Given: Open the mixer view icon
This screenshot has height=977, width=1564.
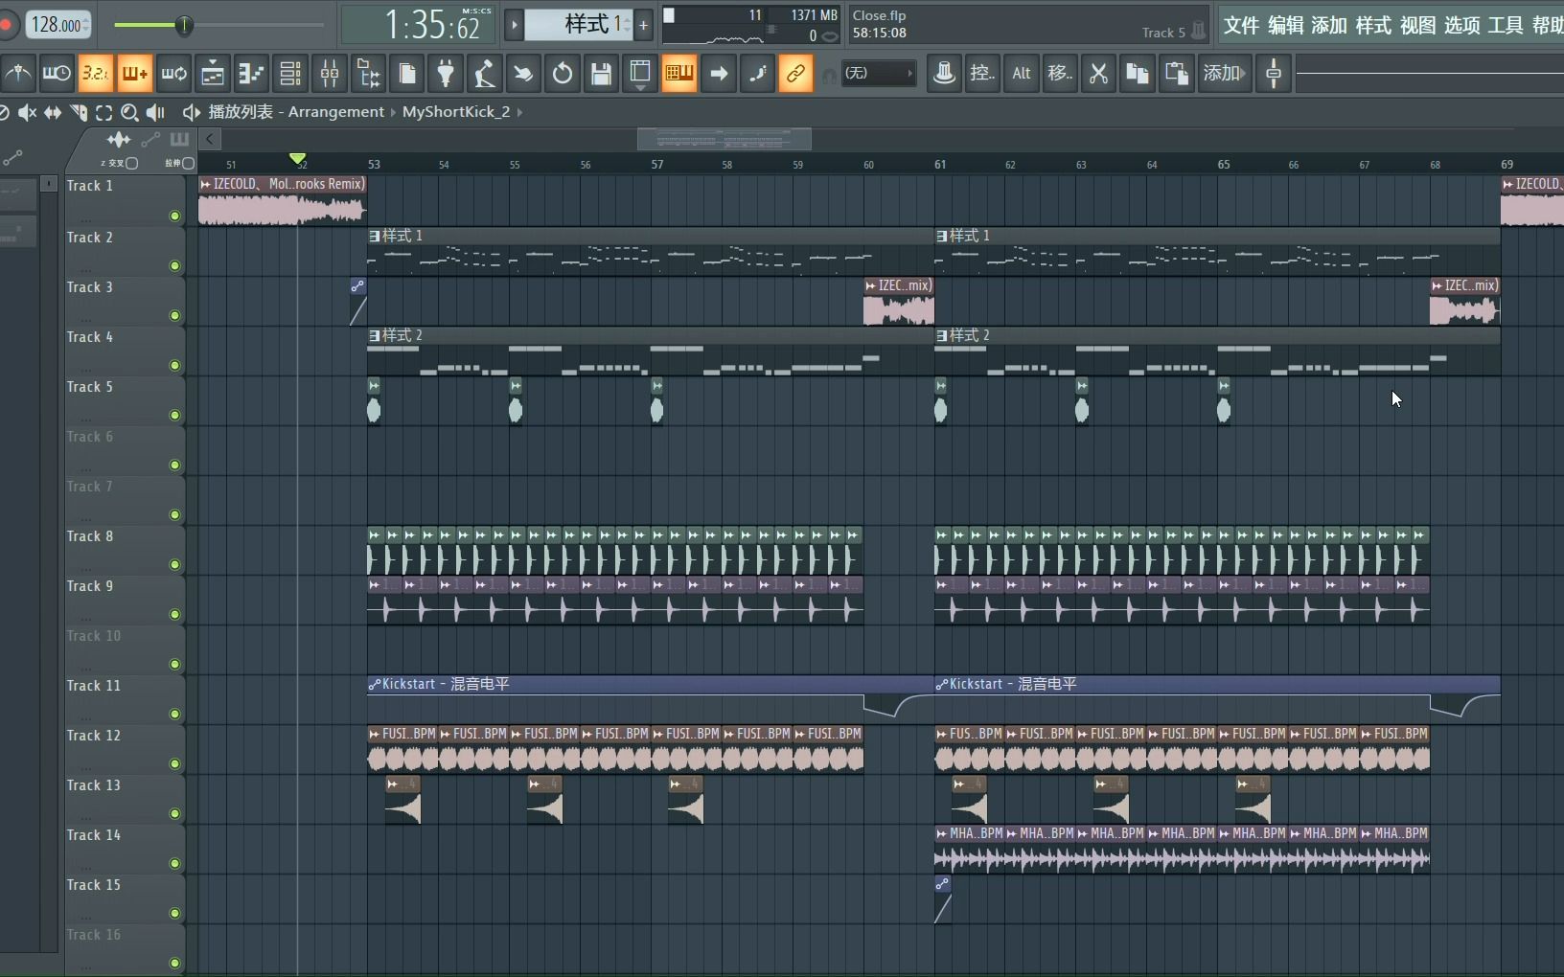Looking at the screenshot, I should coord(330,74).
